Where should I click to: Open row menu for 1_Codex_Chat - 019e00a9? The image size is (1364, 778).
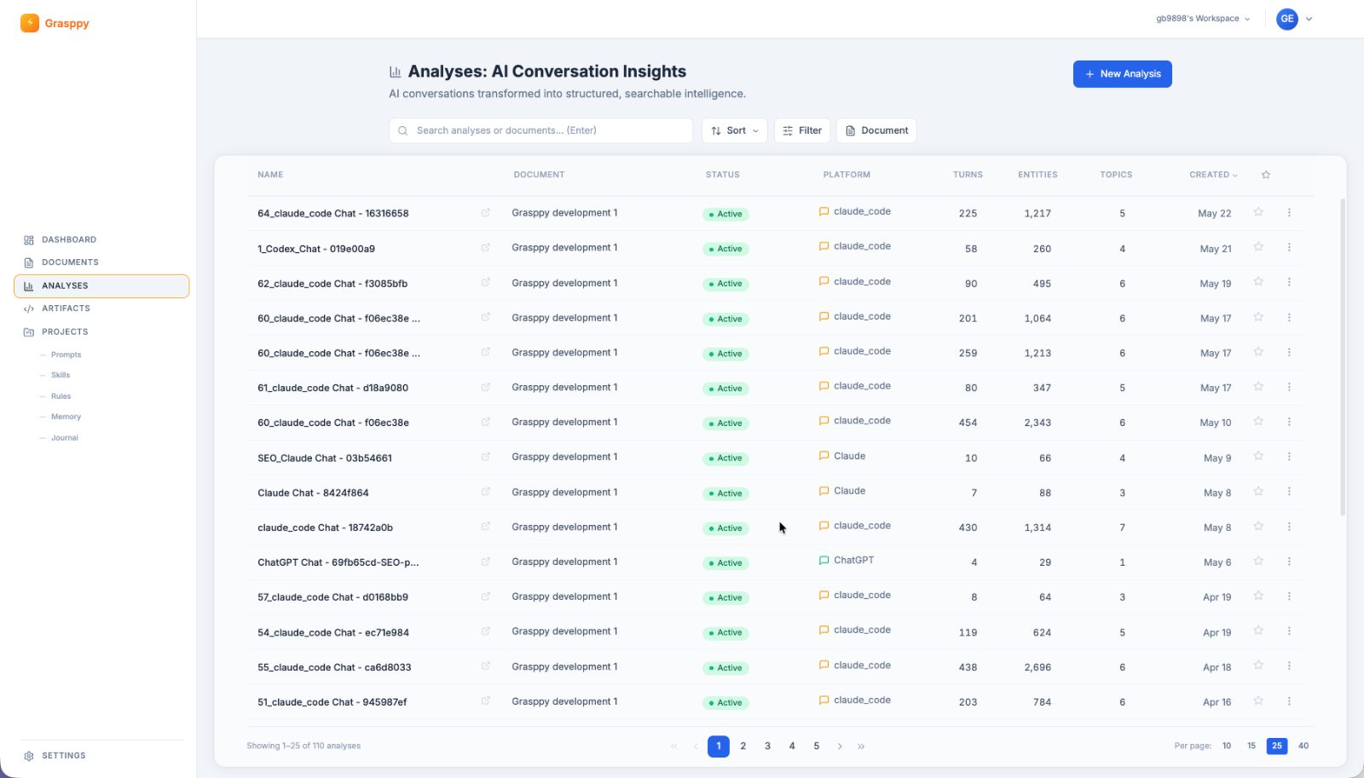1289,247
